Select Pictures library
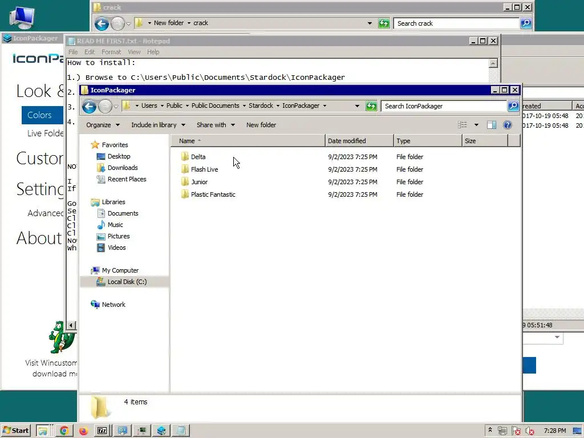The image size is (584, 438). point(119,236)
